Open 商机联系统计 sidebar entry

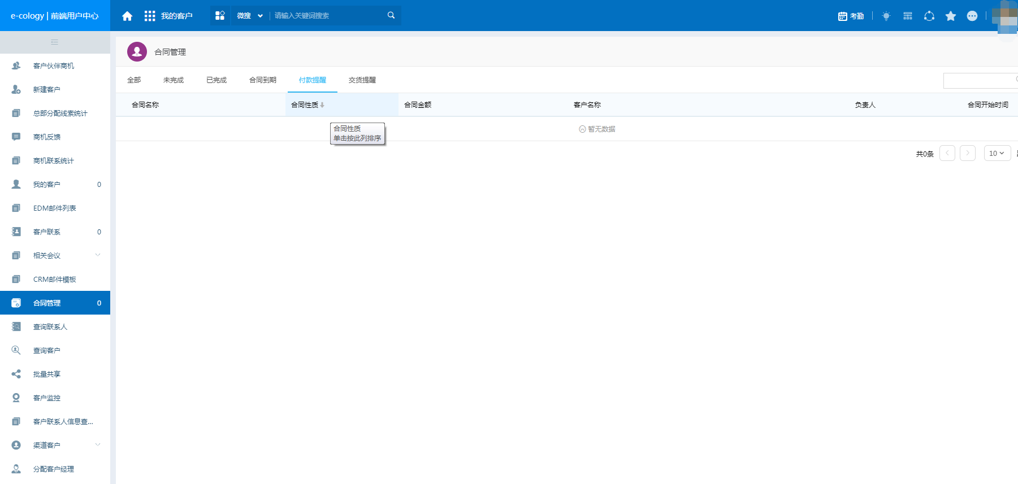(x=55, y=161)
